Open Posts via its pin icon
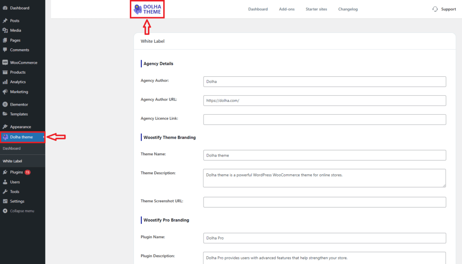This screenshot has width=462, height=264. point(5,21)
